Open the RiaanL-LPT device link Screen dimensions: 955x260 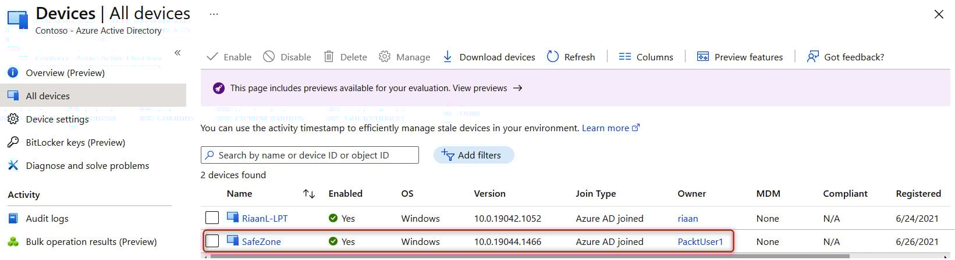point(265,218)
